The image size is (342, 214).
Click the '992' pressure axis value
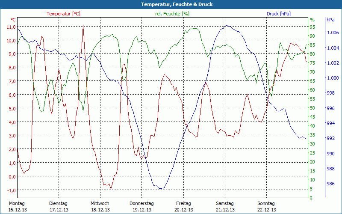330,138
